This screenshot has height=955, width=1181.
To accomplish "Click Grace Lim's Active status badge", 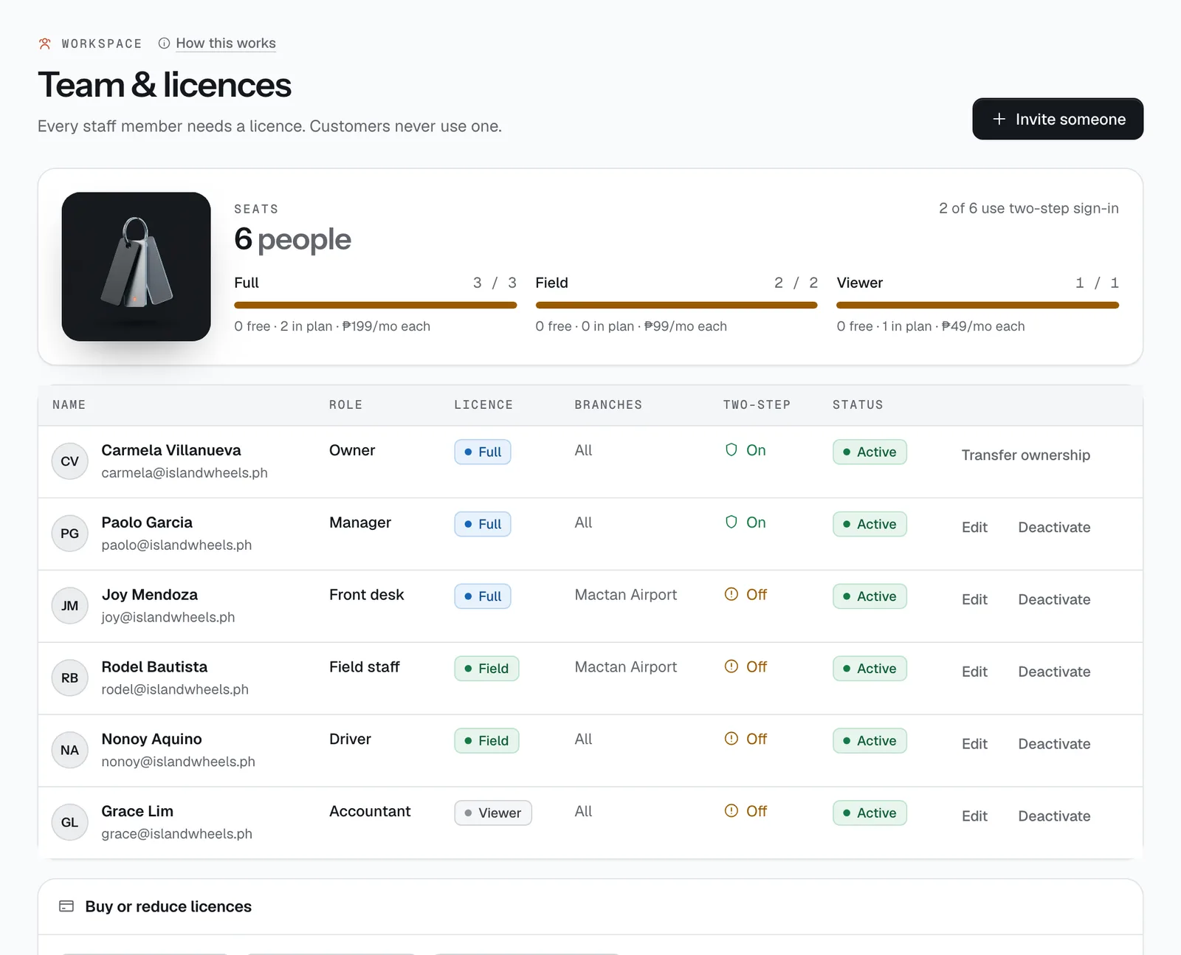I will (x=870, y=813).
